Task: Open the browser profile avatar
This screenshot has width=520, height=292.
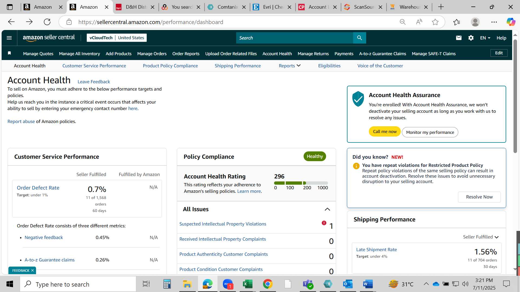Action: coord(475,22)
